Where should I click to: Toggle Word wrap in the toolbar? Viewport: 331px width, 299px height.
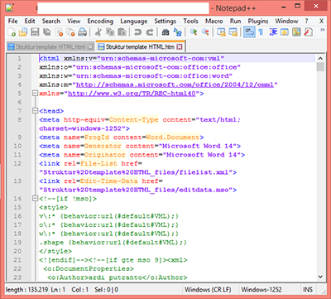tap(249, 32)
